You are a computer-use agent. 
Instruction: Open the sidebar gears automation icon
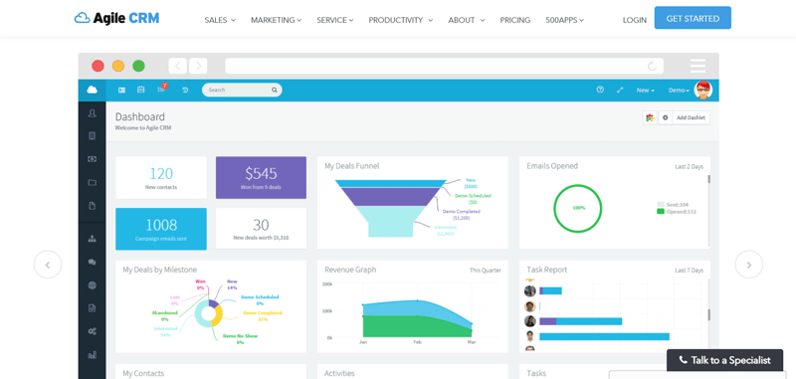(x=92, y=331)
